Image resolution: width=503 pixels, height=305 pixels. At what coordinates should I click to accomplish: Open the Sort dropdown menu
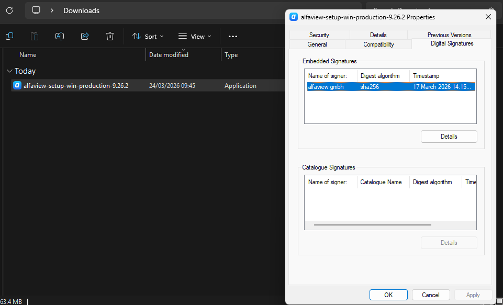click(148, 36)
